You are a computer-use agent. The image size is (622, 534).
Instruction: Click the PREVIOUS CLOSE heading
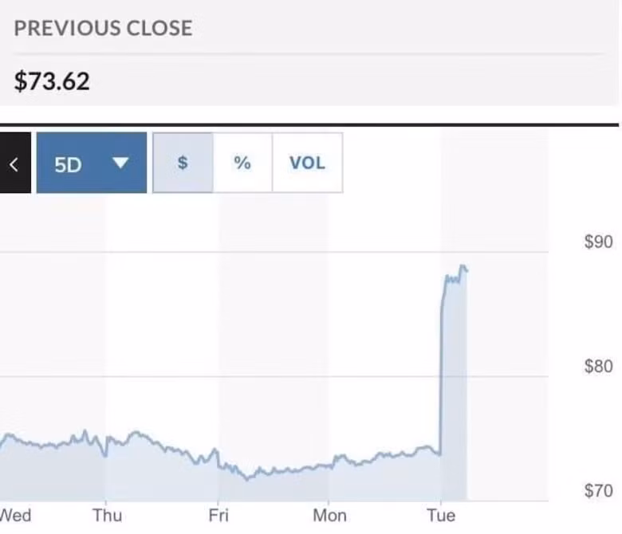(x=103, y=29)
